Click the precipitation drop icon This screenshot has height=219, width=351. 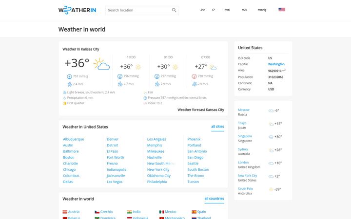point(64,98)
